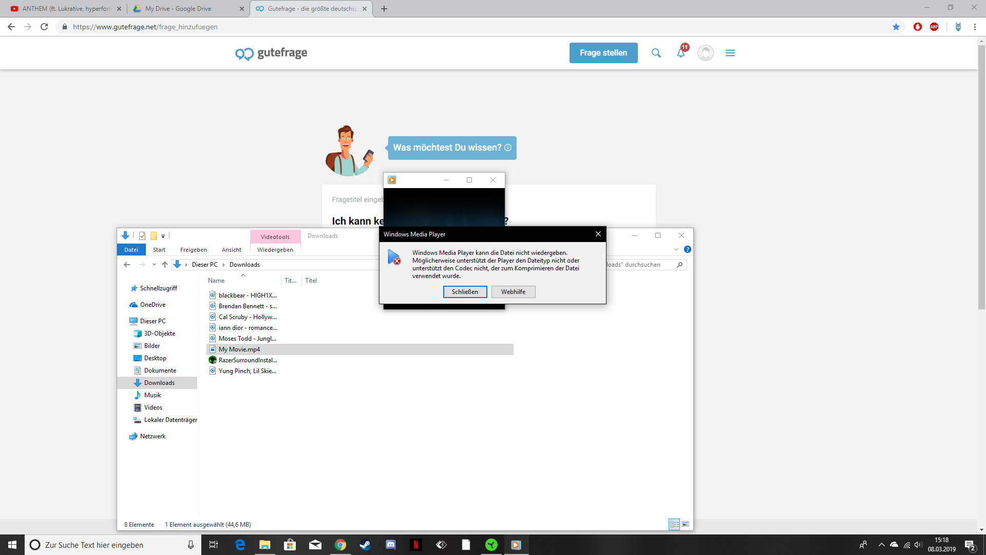
Task: Open the Datei menu in Explorer
Action: [x=131, y=250]
